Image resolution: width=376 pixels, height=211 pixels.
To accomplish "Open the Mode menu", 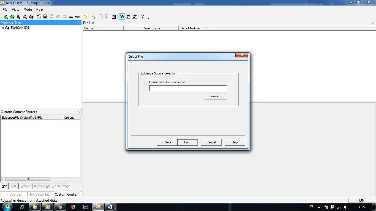I will pyautogui.click(x=28, y=9).
